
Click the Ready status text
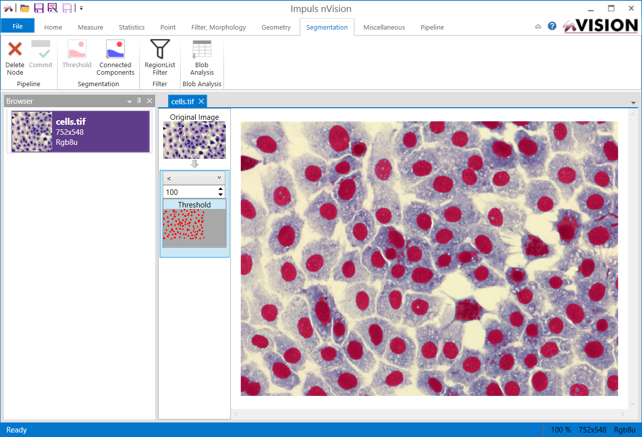[17, 430]
